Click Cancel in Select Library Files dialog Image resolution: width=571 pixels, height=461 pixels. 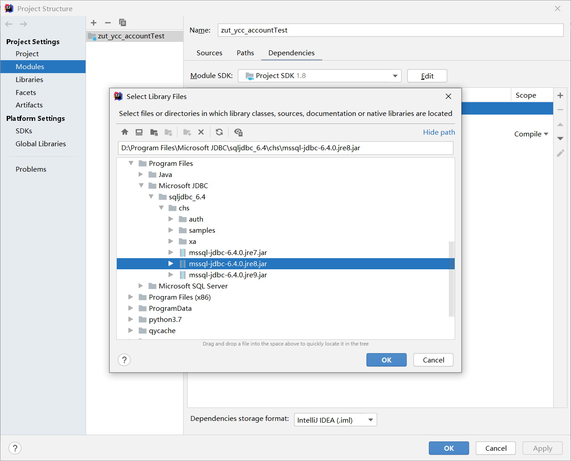tap(433, 360)
